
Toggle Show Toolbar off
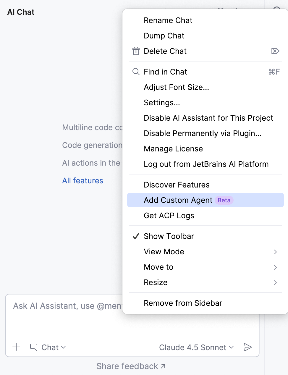click(169, 236)
